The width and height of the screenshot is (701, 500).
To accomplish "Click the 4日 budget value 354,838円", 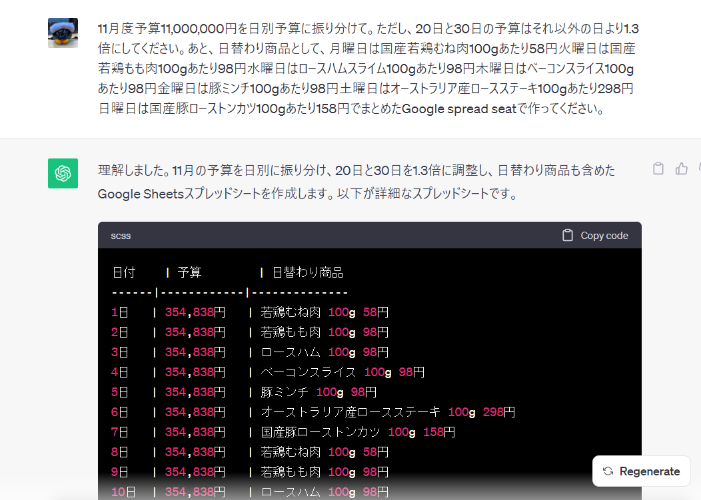I will tap(195, 372).
